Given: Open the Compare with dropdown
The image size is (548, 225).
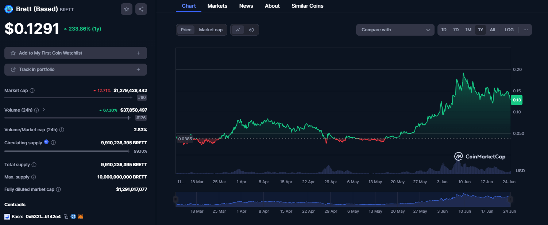Looking at the screenshot, I should tap(395, 30).
